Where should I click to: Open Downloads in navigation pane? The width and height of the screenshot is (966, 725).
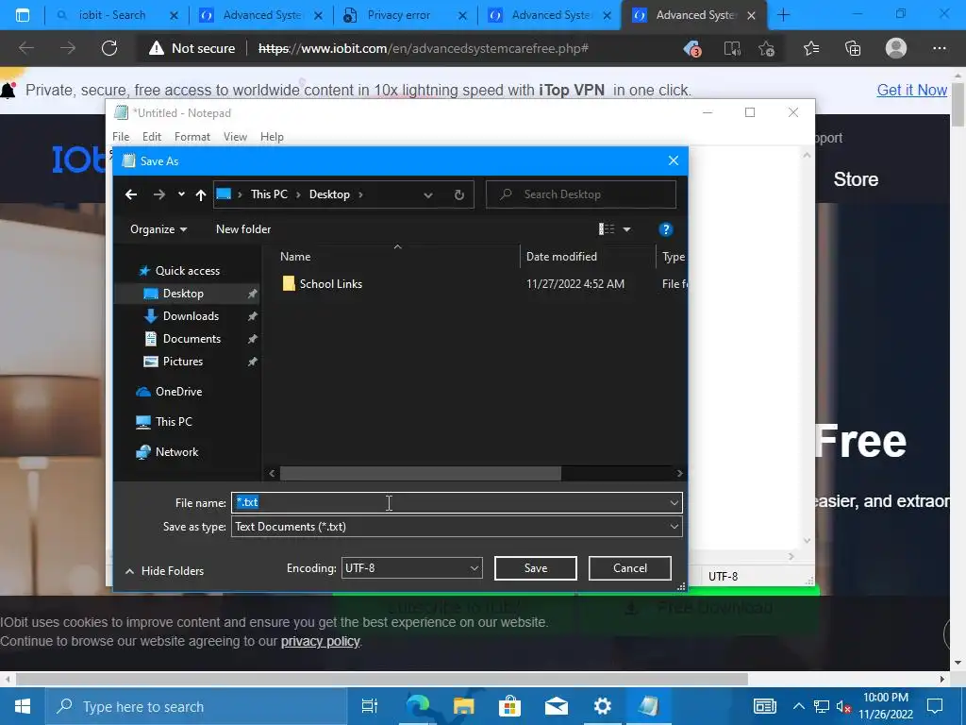point(191,316)
